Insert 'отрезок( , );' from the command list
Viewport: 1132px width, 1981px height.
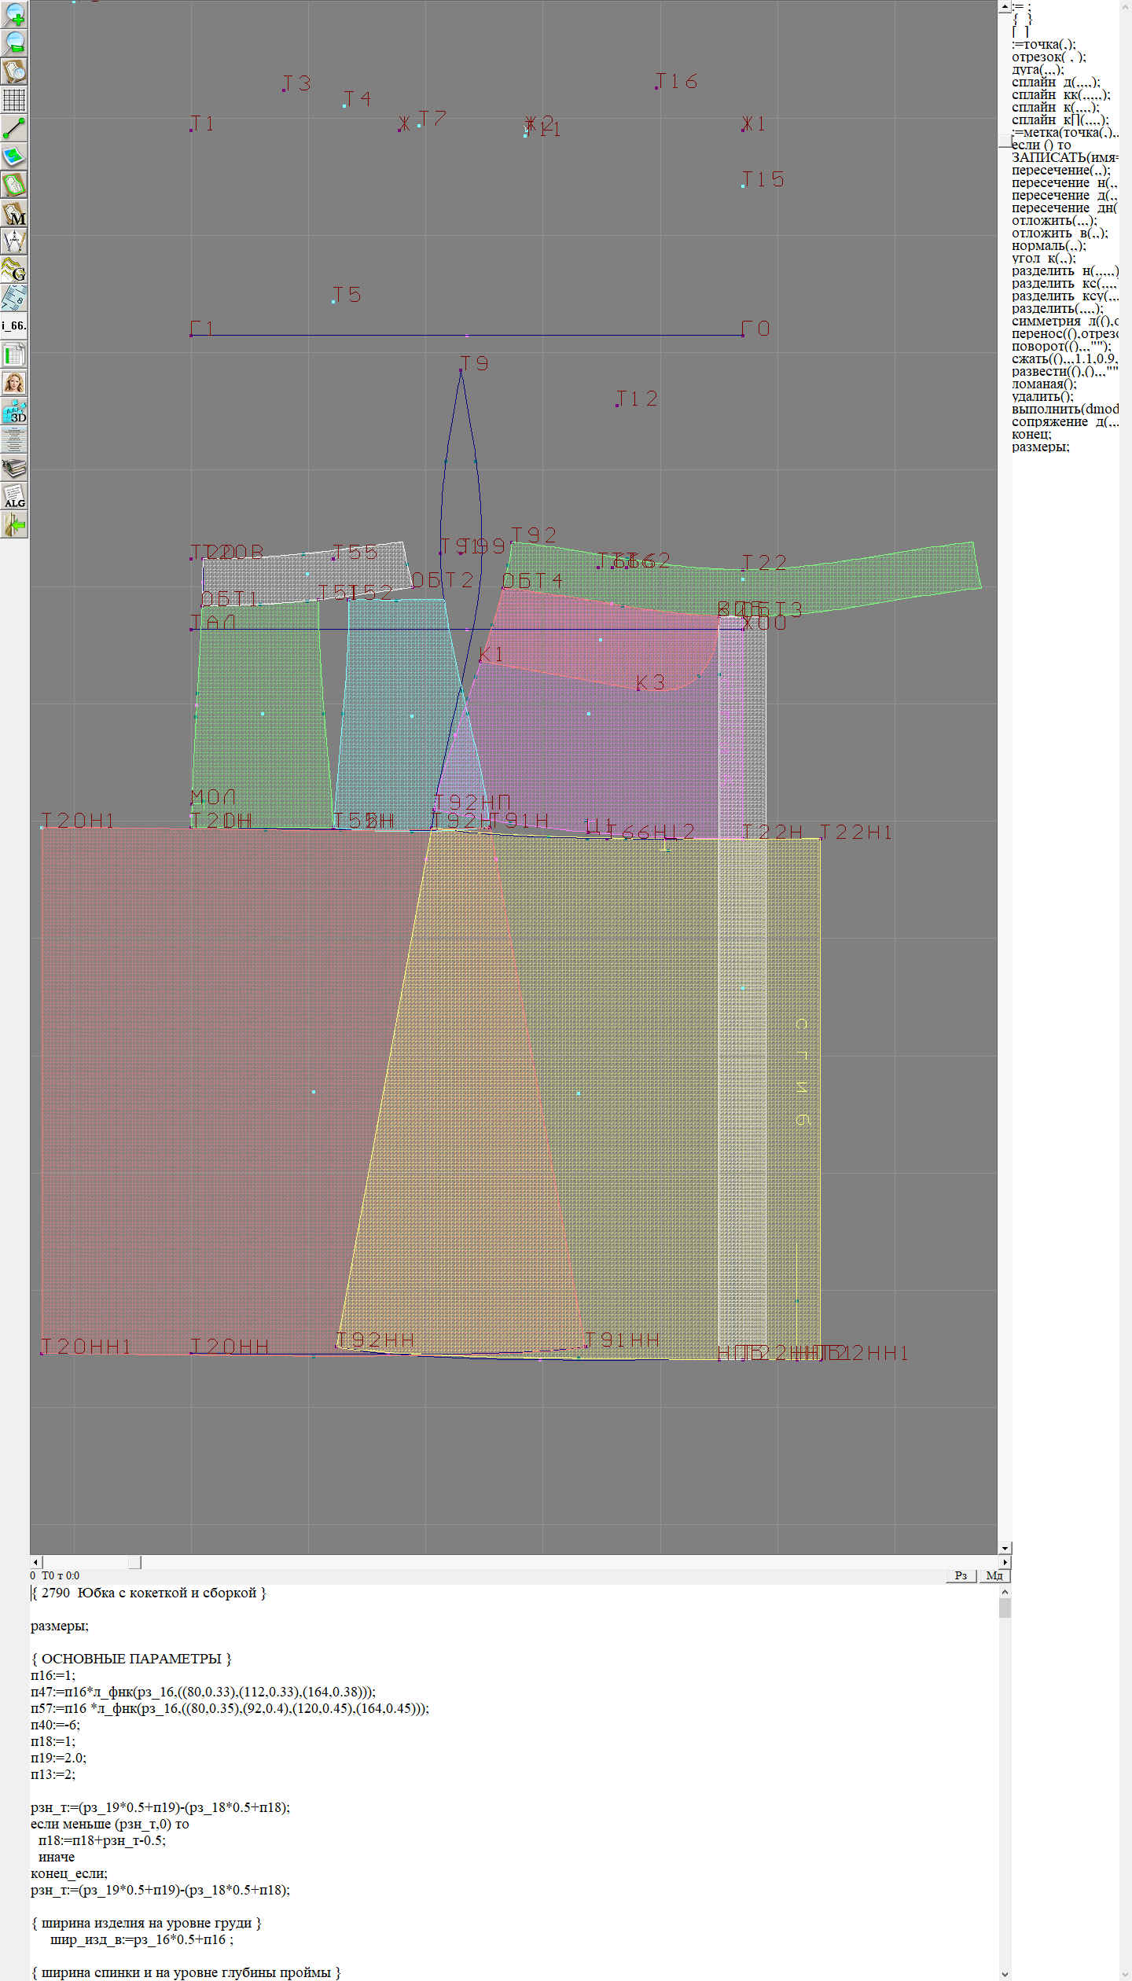[x=1048, y=57]
